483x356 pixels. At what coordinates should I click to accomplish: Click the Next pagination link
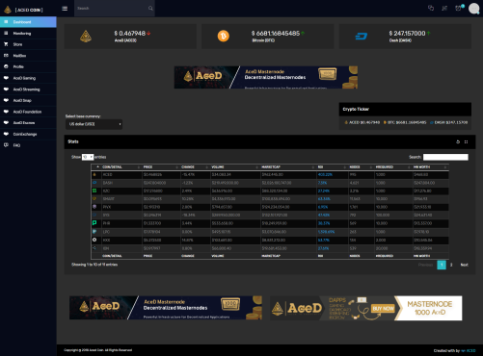pos(464,265)
